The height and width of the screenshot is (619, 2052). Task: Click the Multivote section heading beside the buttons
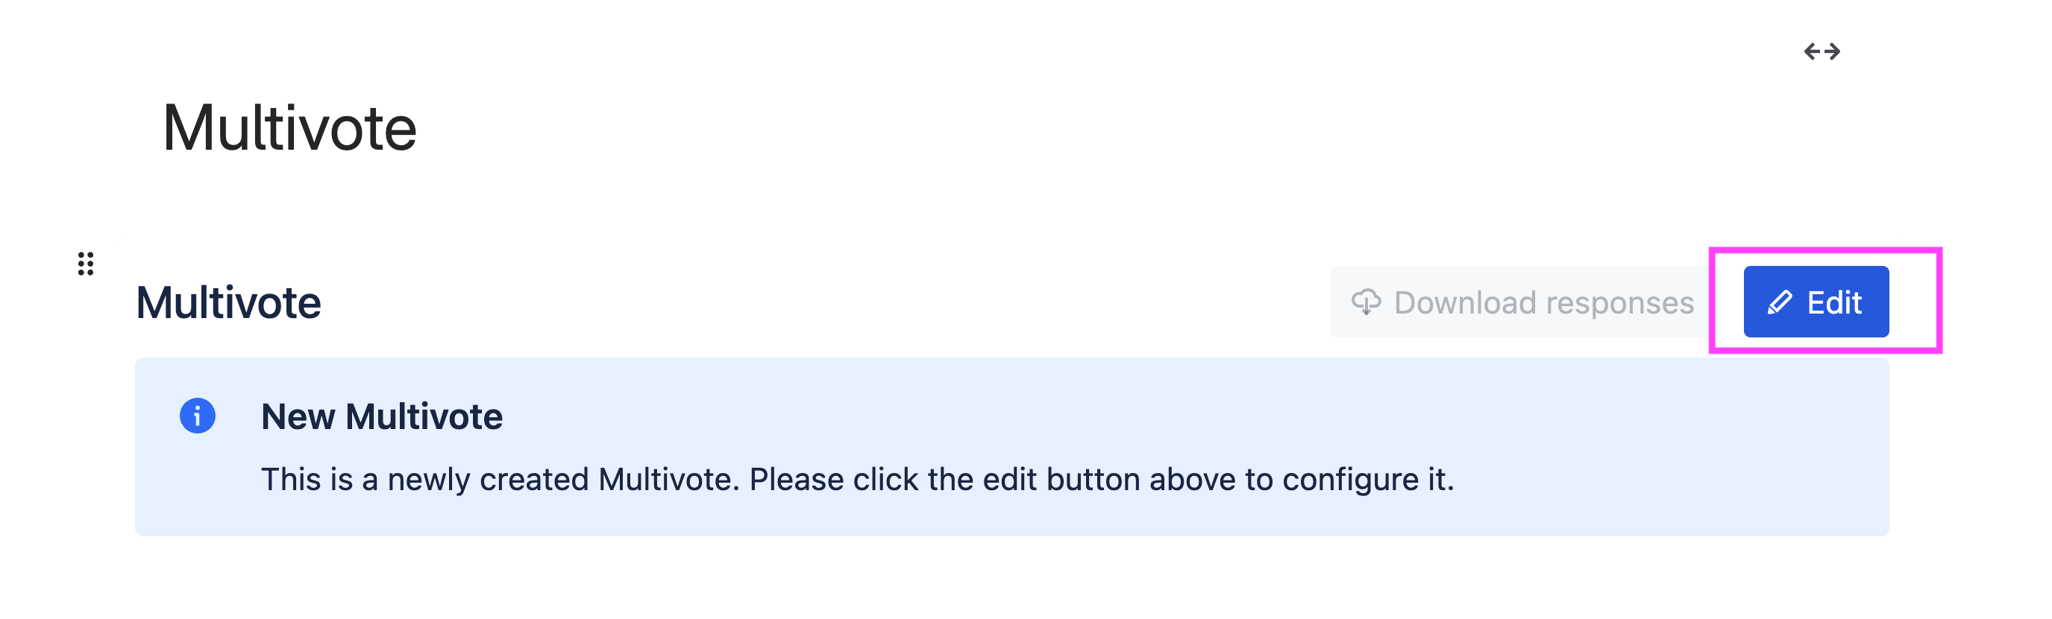[228, 302]
